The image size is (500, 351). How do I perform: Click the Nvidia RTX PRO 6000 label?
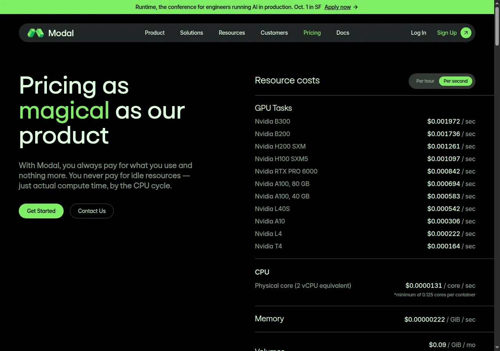[x=286, y=171]
